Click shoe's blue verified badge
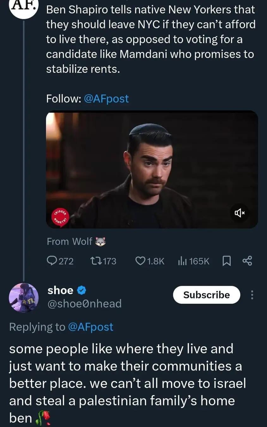 tap(82, 290)
